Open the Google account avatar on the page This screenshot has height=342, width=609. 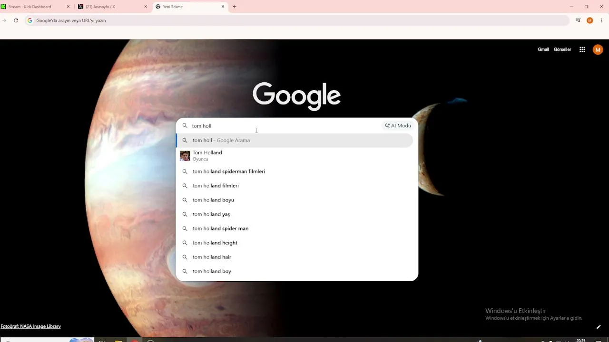point(598,49)
